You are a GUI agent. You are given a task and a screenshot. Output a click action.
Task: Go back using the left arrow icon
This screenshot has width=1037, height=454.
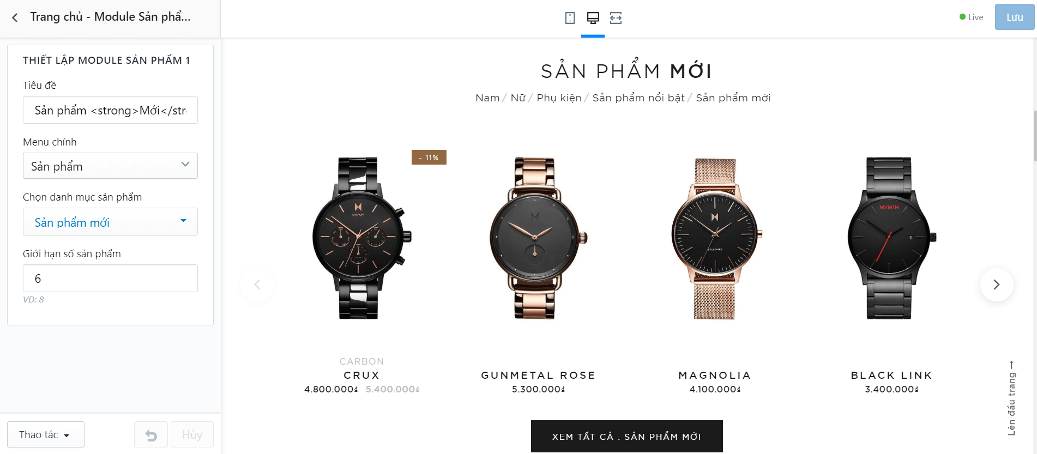click(15, 17)
